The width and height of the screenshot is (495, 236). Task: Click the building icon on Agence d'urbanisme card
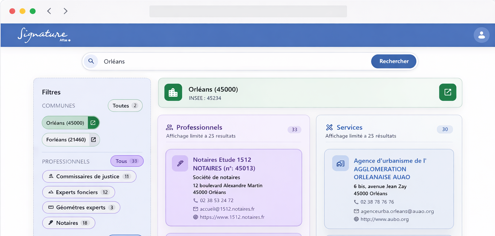click(x=340, y=163)
